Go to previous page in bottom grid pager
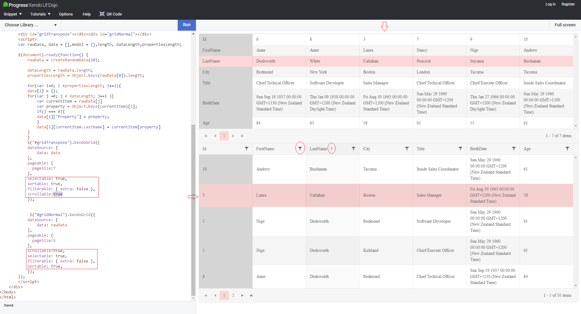 tap(215, 295)
